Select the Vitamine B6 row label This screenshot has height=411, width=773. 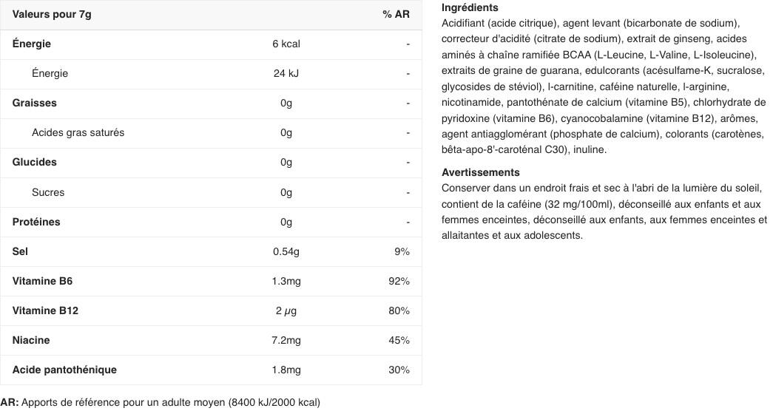[x=42, y=281]
